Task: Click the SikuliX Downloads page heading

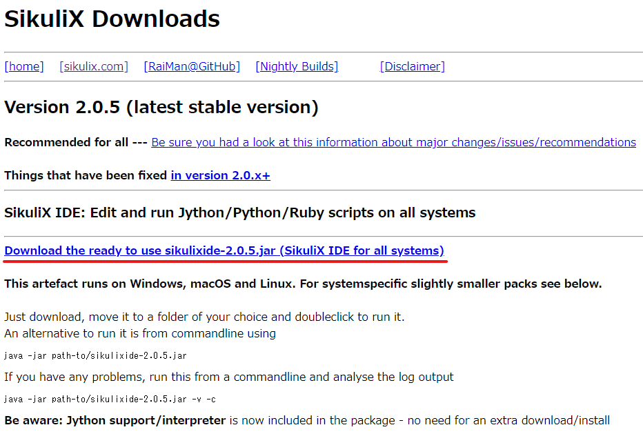Action: click(x=112, y=19)
